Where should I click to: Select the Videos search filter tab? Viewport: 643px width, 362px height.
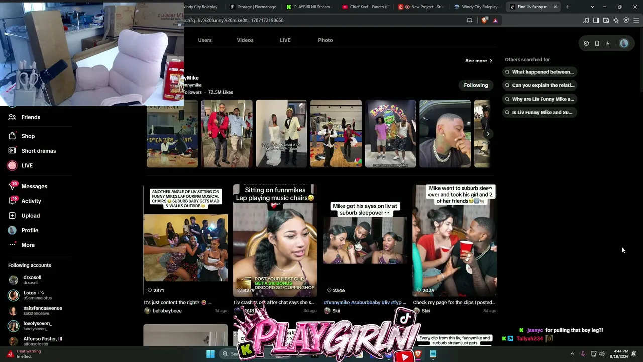pyautogui.click(x=245, y=40)
